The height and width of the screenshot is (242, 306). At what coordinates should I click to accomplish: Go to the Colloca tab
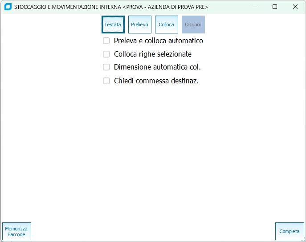(x=167, y=25)
